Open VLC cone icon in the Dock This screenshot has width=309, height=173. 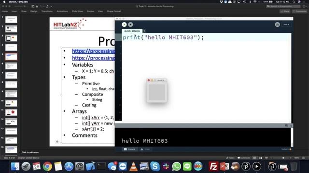[x=133, y=167]
